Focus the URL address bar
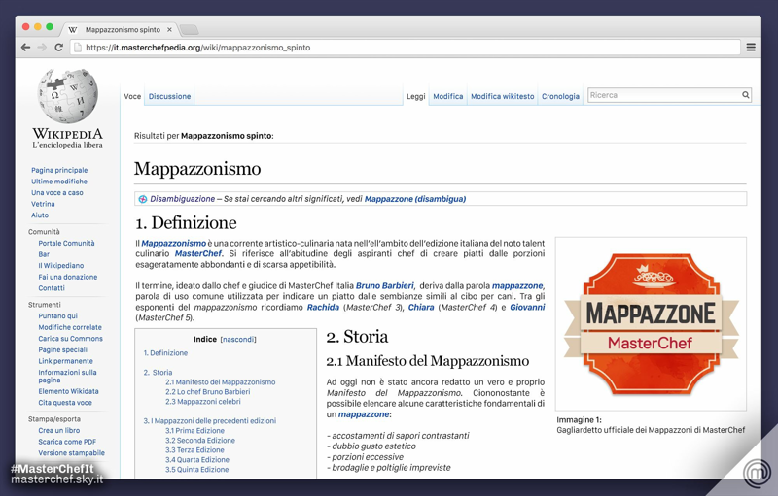 [x=405, y=48]
